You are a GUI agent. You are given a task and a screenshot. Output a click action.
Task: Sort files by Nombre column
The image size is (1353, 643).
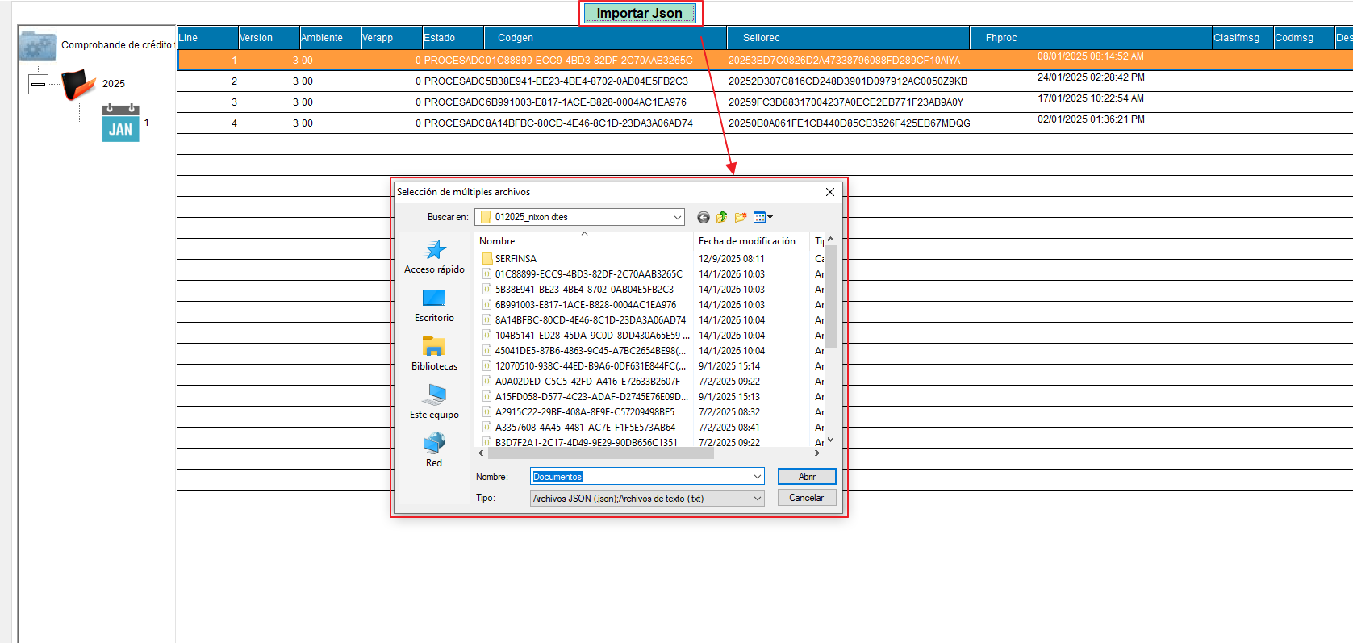click(x=584, y=241)
